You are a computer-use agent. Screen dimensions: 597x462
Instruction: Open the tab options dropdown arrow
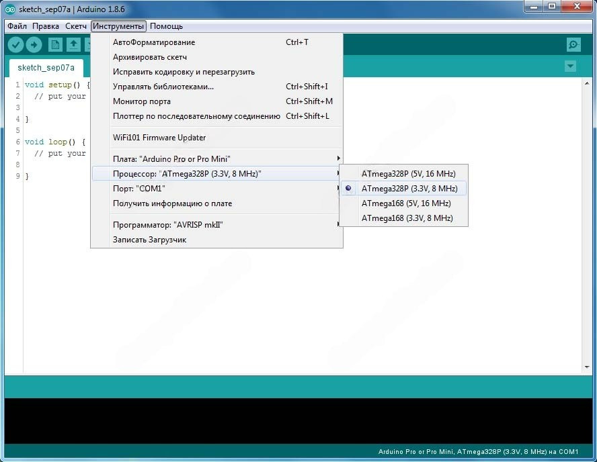pyautogui.click(x=571, y=66)
